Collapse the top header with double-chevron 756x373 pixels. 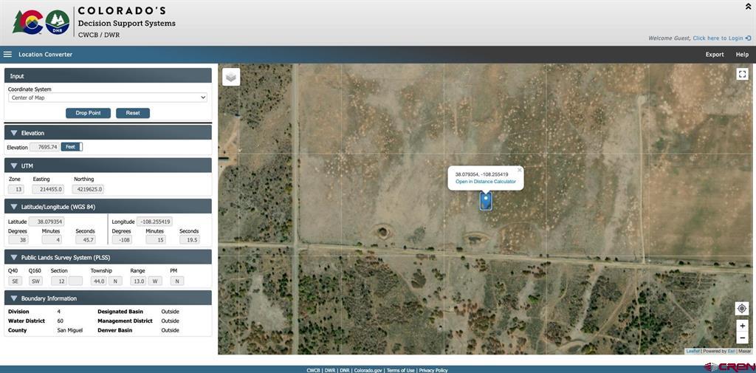click(x=748, y=6)
